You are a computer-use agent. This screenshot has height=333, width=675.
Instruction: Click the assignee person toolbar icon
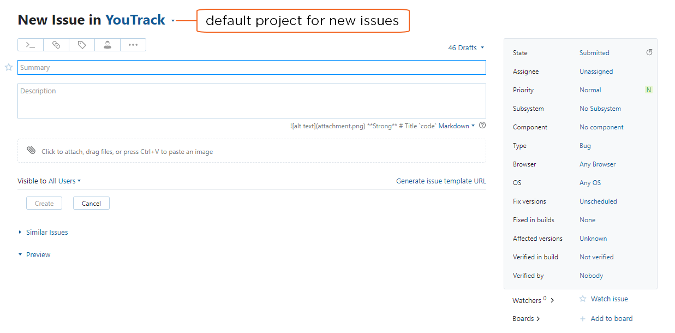coord(107,45)
